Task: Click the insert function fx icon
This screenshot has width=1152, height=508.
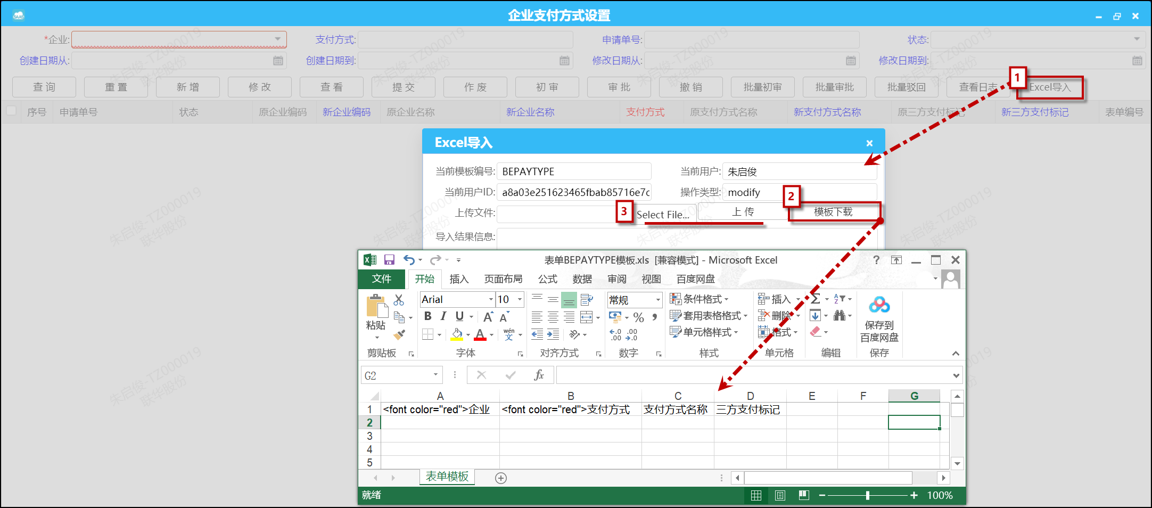Action: click(539, 375)
